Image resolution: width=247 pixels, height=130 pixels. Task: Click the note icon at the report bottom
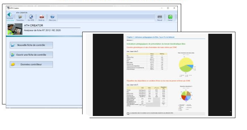pyautogui.click(x=128, y=114)
